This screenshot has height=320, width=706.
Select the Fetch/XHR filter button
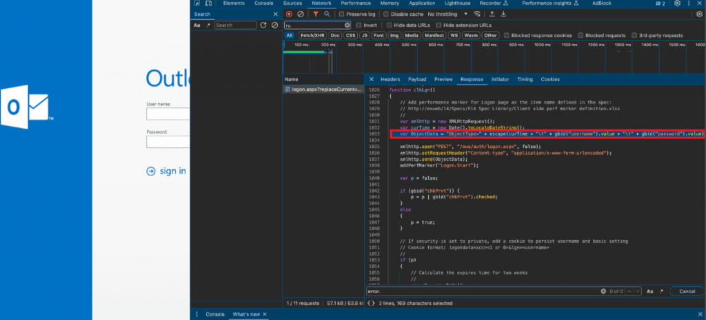click(x=313, y=36)
